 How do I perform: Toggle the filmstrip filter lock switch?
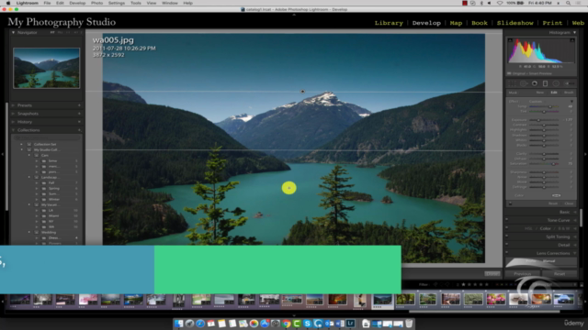582,285
